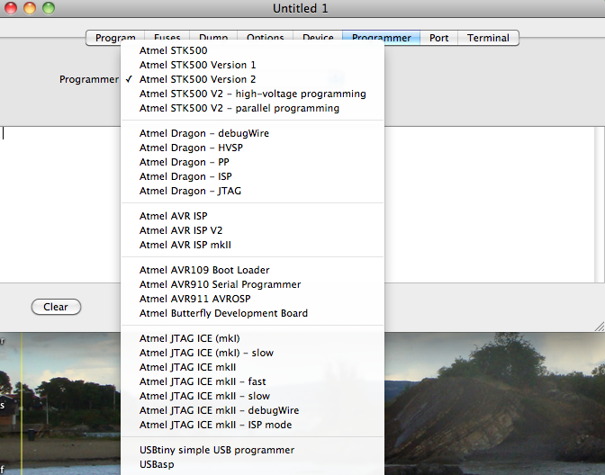
Task: Switch to the Options tab
Action: [x=265, y=38]
